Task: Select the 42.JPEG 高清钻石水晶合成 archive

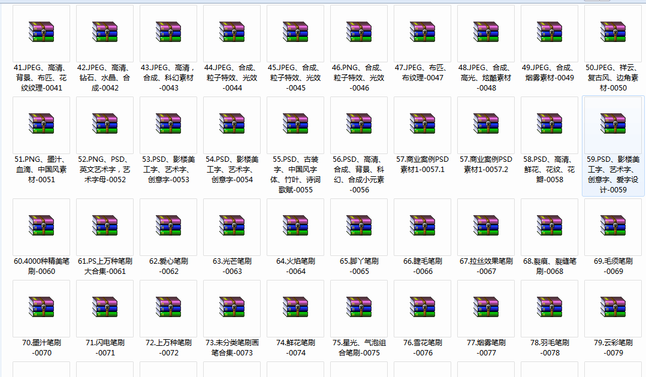Action: coord(104,33)
